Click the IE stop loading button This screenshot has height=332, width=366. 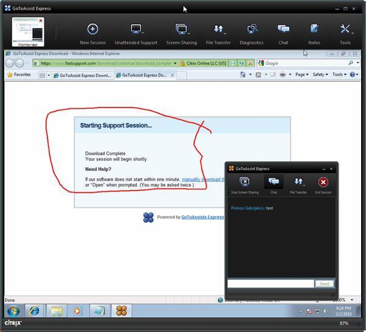tap(250, 63)
